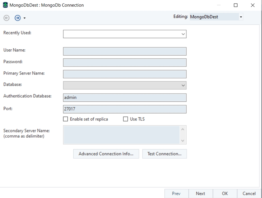Click the Port field showing 27017
This screenshot has height=198, width=262.
pyautogui.click(x=125, y=109)
